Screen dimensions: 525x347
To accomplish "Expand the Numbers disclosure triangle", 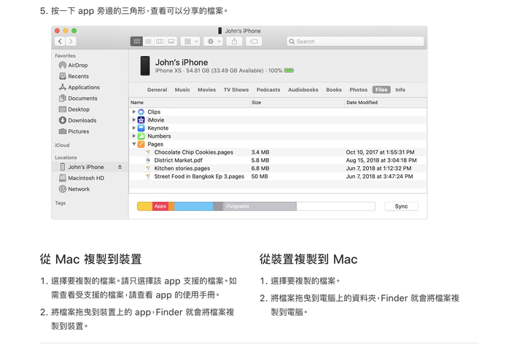I will (x=133, y=136).
